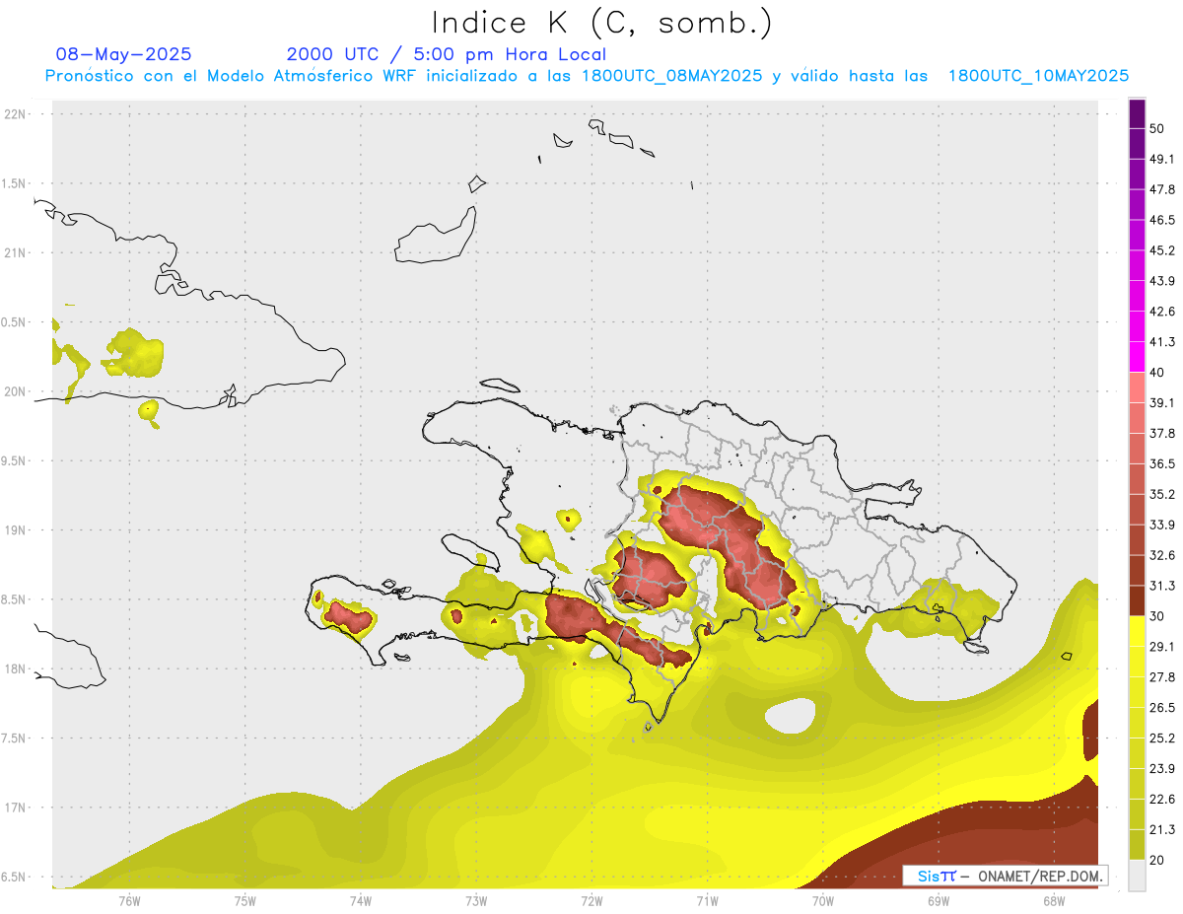Click the legend value '37.8'
This screenshot has height=914, width=1183.
pyautogui.click(x=1161, y=433)
